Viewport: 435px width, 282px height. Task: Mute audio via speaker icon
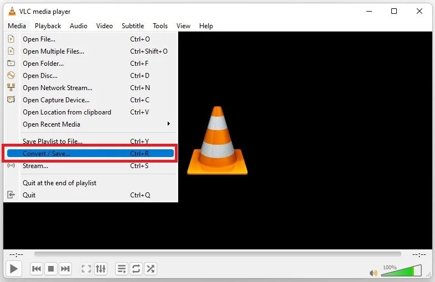(x=374, y=273)
